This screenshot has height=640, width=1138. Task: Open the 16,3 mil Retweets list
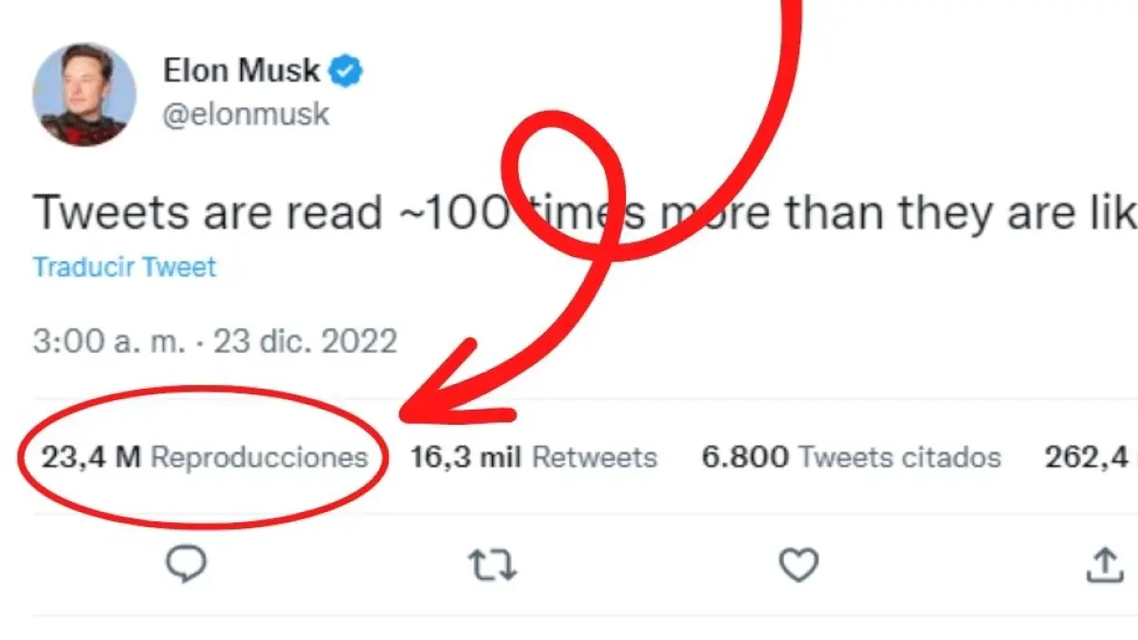pyautogui.click(x=533, y=458)
